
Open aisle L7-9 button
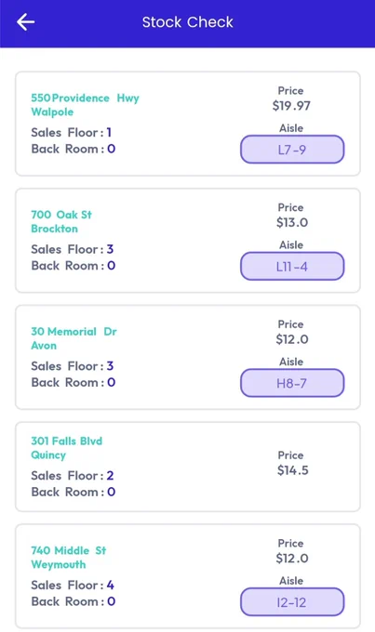coord(292,150)
